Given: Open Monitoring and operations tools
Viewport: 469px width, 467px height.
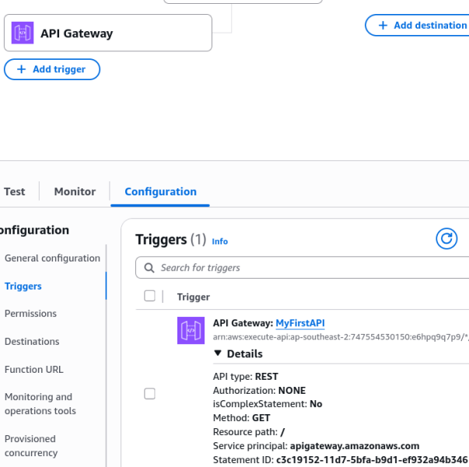Looking at the screenshot, I should [x=40, y=404].
